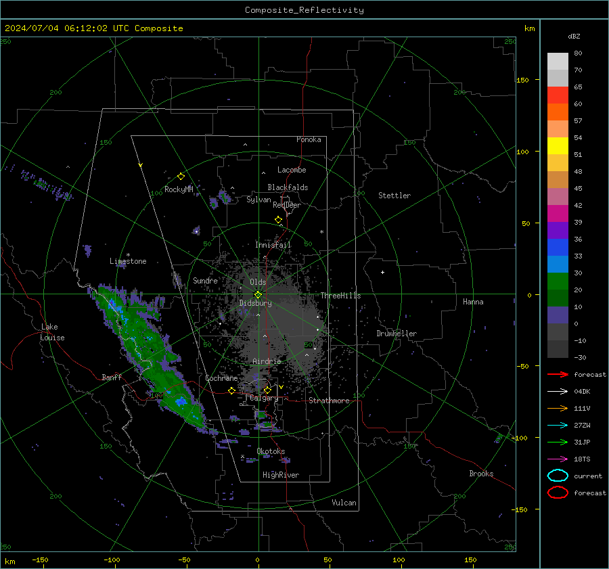
Task: Click the green 31JP arrow legend icon
Action: tap(558, 442)
